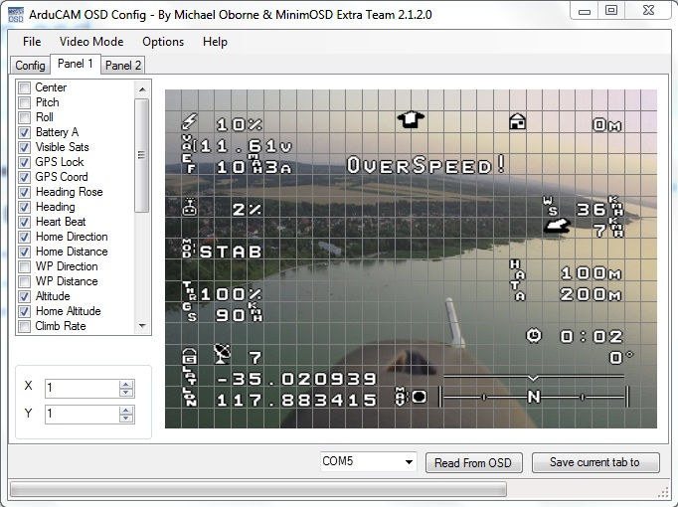Click the Read From OSD button
Viewport: 678px width, 507px height.
click(x=474, y=463)
